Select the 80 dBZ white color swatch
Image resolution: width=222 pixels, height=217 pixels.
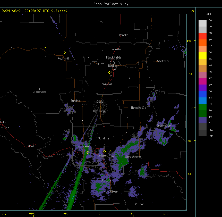click(202, 23)
